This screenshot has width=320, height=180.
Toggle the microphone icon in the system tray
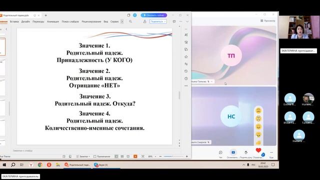[x=248, y=164]
